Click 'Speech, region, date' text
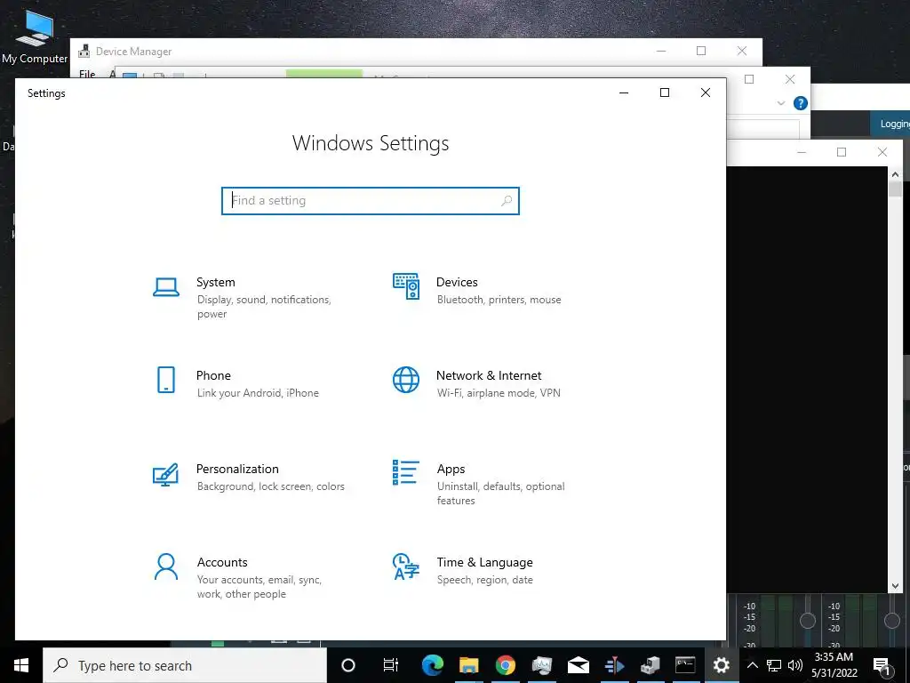The height and width of the screenshot is (683, 910). click(484, 580)
